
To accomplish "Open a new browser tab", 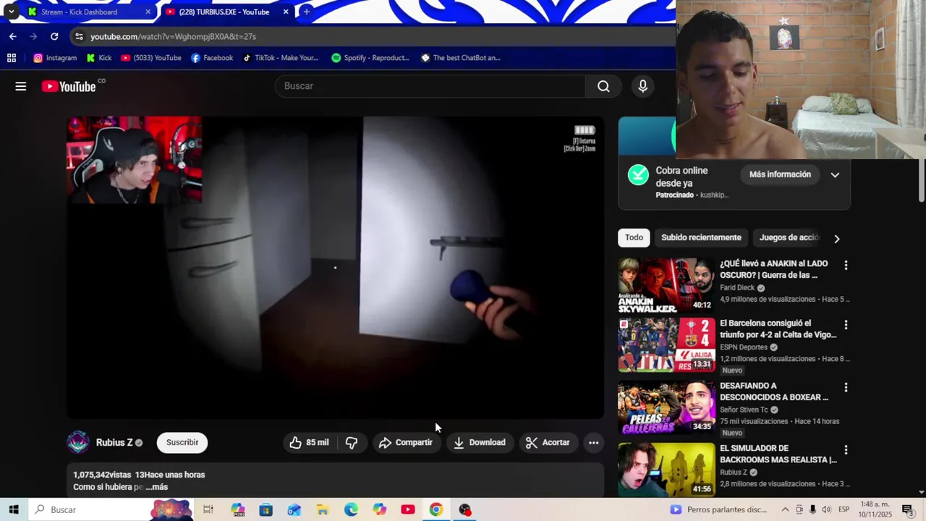I will click(x=307, y=12).
